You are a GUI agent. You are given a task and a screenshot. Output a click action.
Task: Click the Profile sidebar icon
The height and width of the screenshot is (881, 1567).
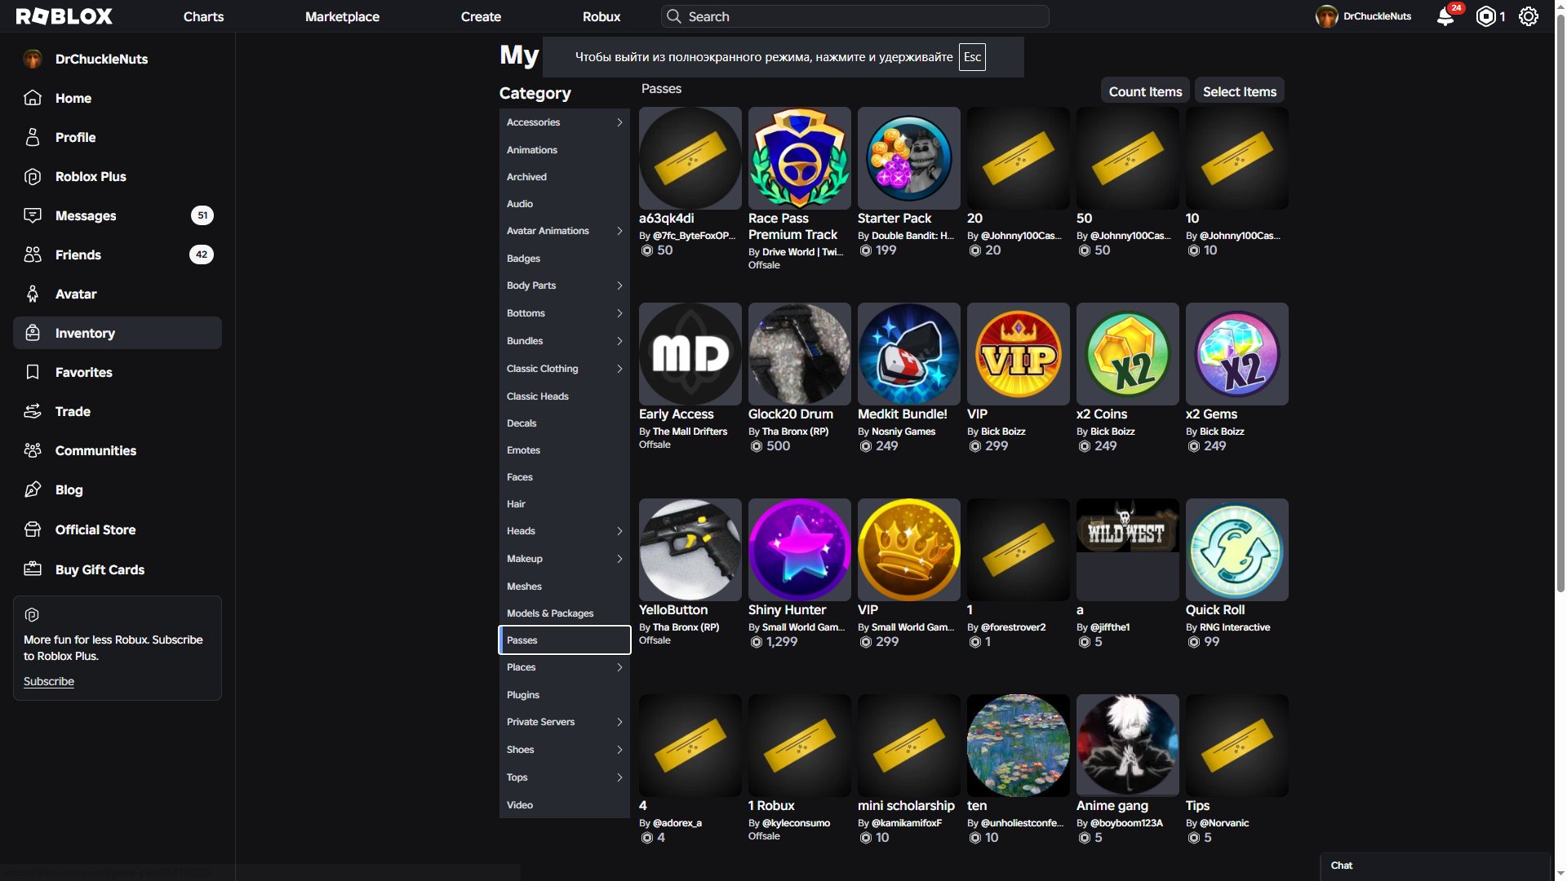point(33,137)
